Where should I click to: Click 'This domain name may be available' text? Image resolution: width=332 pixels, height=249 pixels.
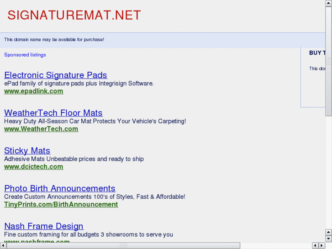[x=54, y=40]
